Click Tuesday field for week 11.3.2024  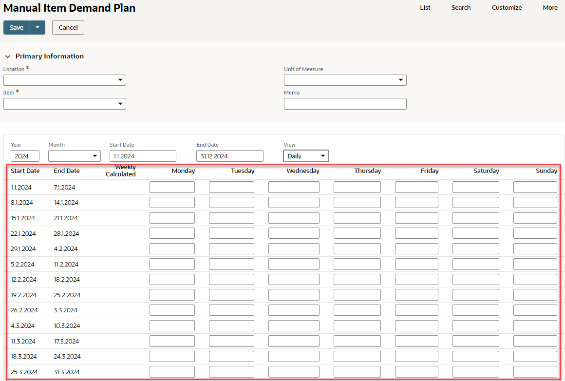(231, 341)
